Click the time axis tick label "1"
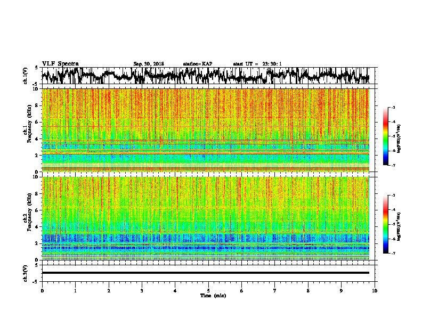The image size is (422, 326). pyautogui.click(x=76, y=291)
